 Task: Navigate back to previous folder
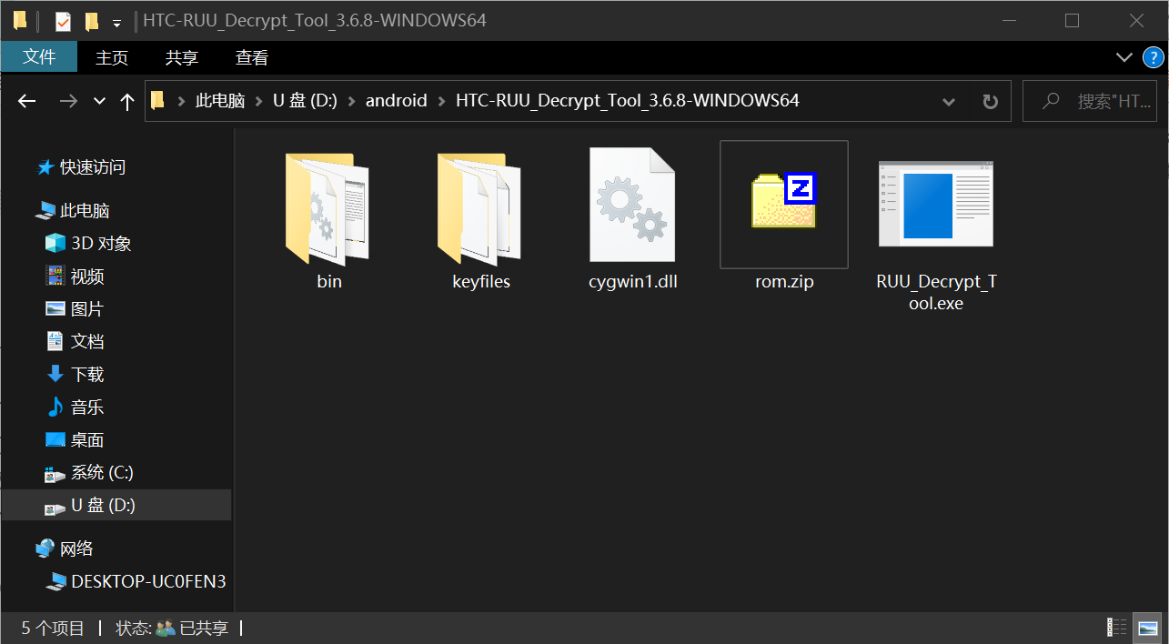(27, 101)
